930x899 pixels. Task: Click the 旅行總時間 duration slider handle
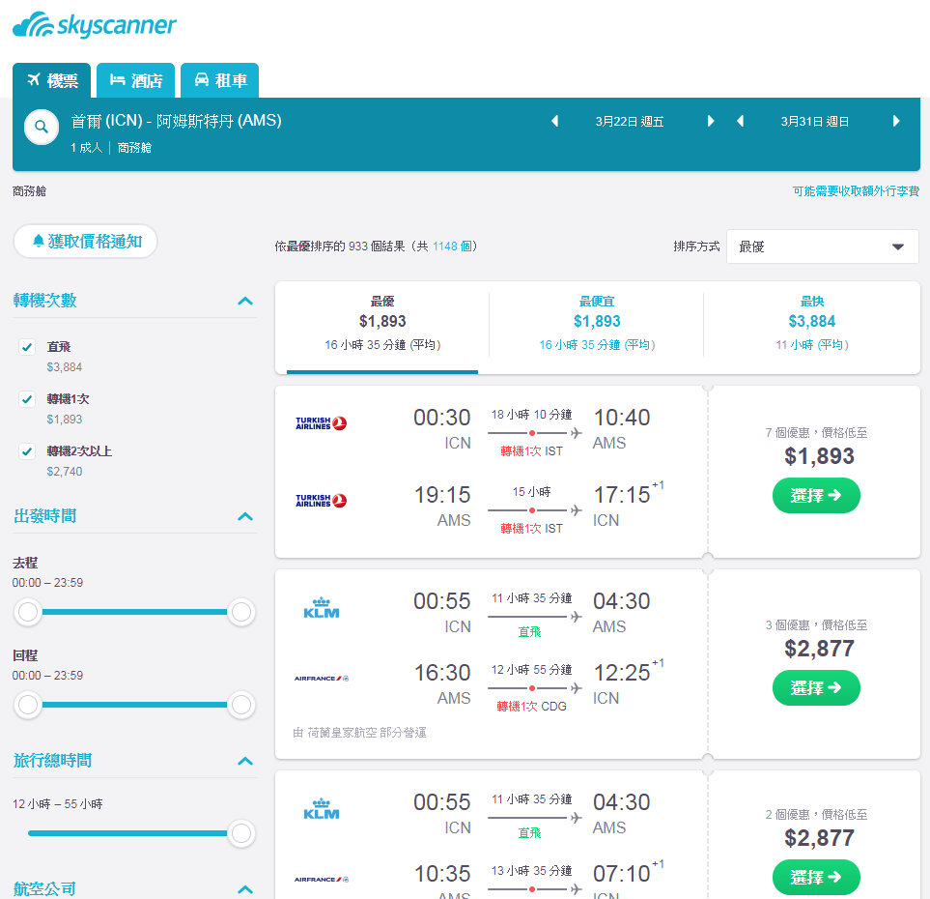click(x=241, y=833)
